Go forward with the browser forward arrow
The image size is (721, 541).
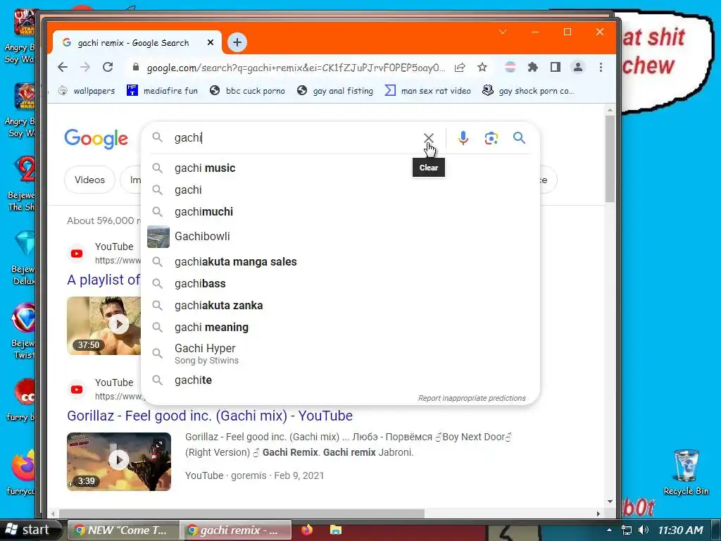click(x=85, y=67)
